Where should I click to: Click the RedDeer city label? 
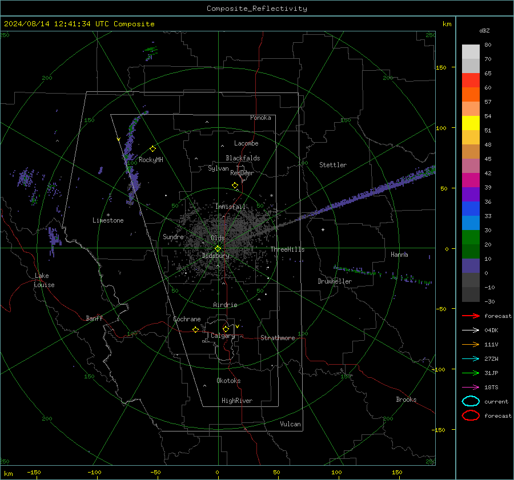tap(242, 173)
